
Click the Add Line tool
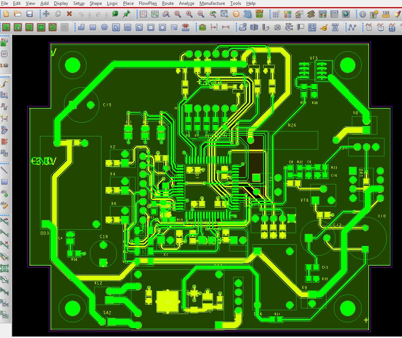[x=4, y=170]
